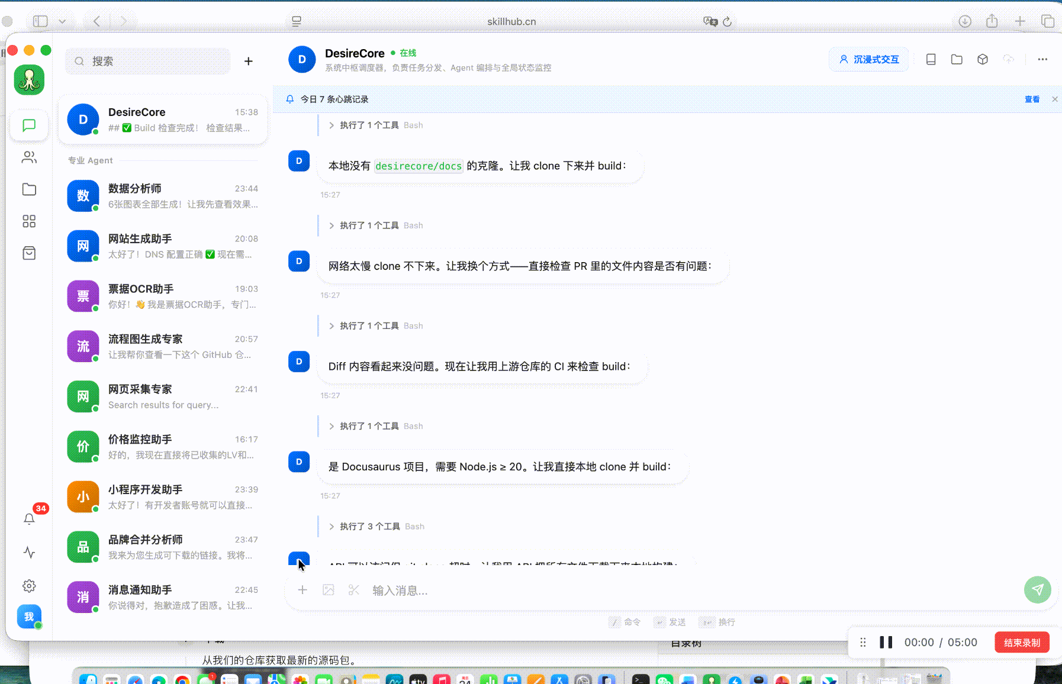The width and height of the screenshot is (1062, 684).
Task: Open the 消息通知助手 agent chat
Action: 163,597
